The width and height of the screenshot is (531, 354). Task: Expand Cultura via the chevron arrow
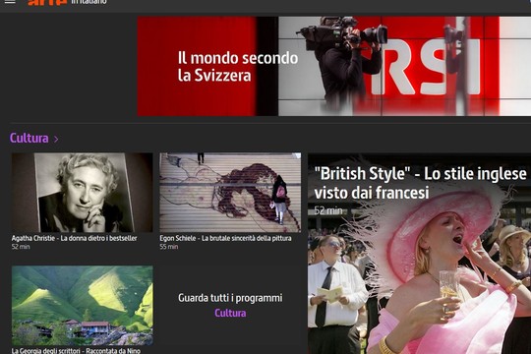[56, 139]
